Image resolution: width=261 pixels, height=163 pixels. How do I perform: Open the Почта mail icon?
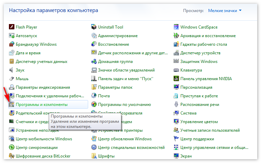pyautogui.click(x=94, y=96)
